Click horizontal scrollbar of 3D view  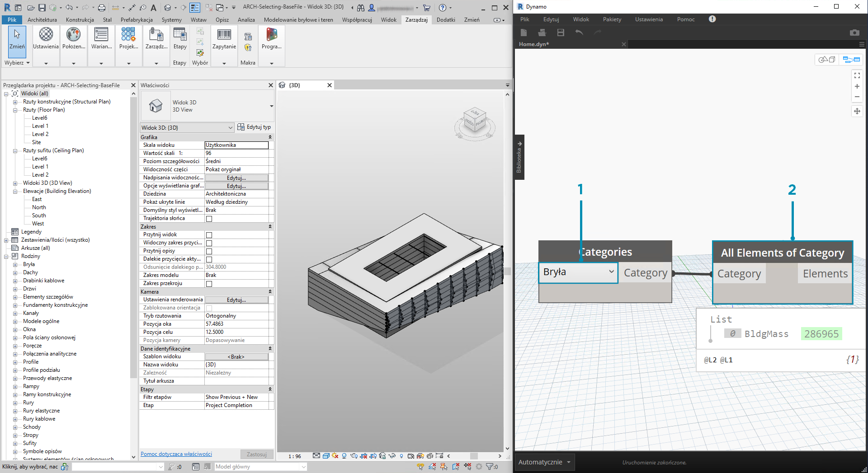click(474, 456)
